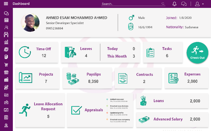Open the Leave Allocation Request card

[40, 110]
